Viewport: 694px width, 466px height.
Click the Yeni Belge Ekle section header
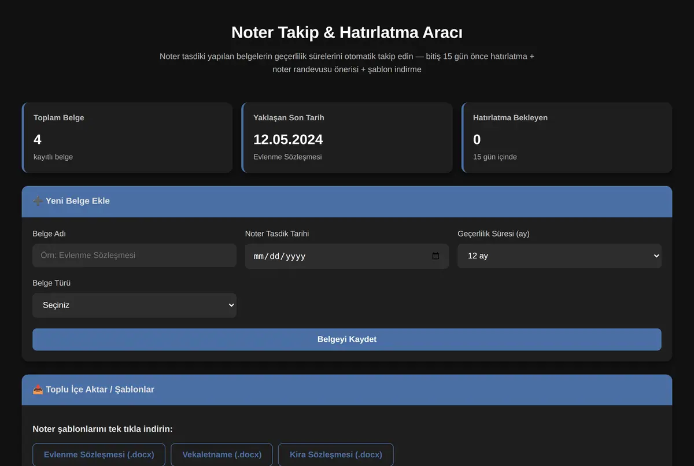pyautogui.click(x=347, y=201)
